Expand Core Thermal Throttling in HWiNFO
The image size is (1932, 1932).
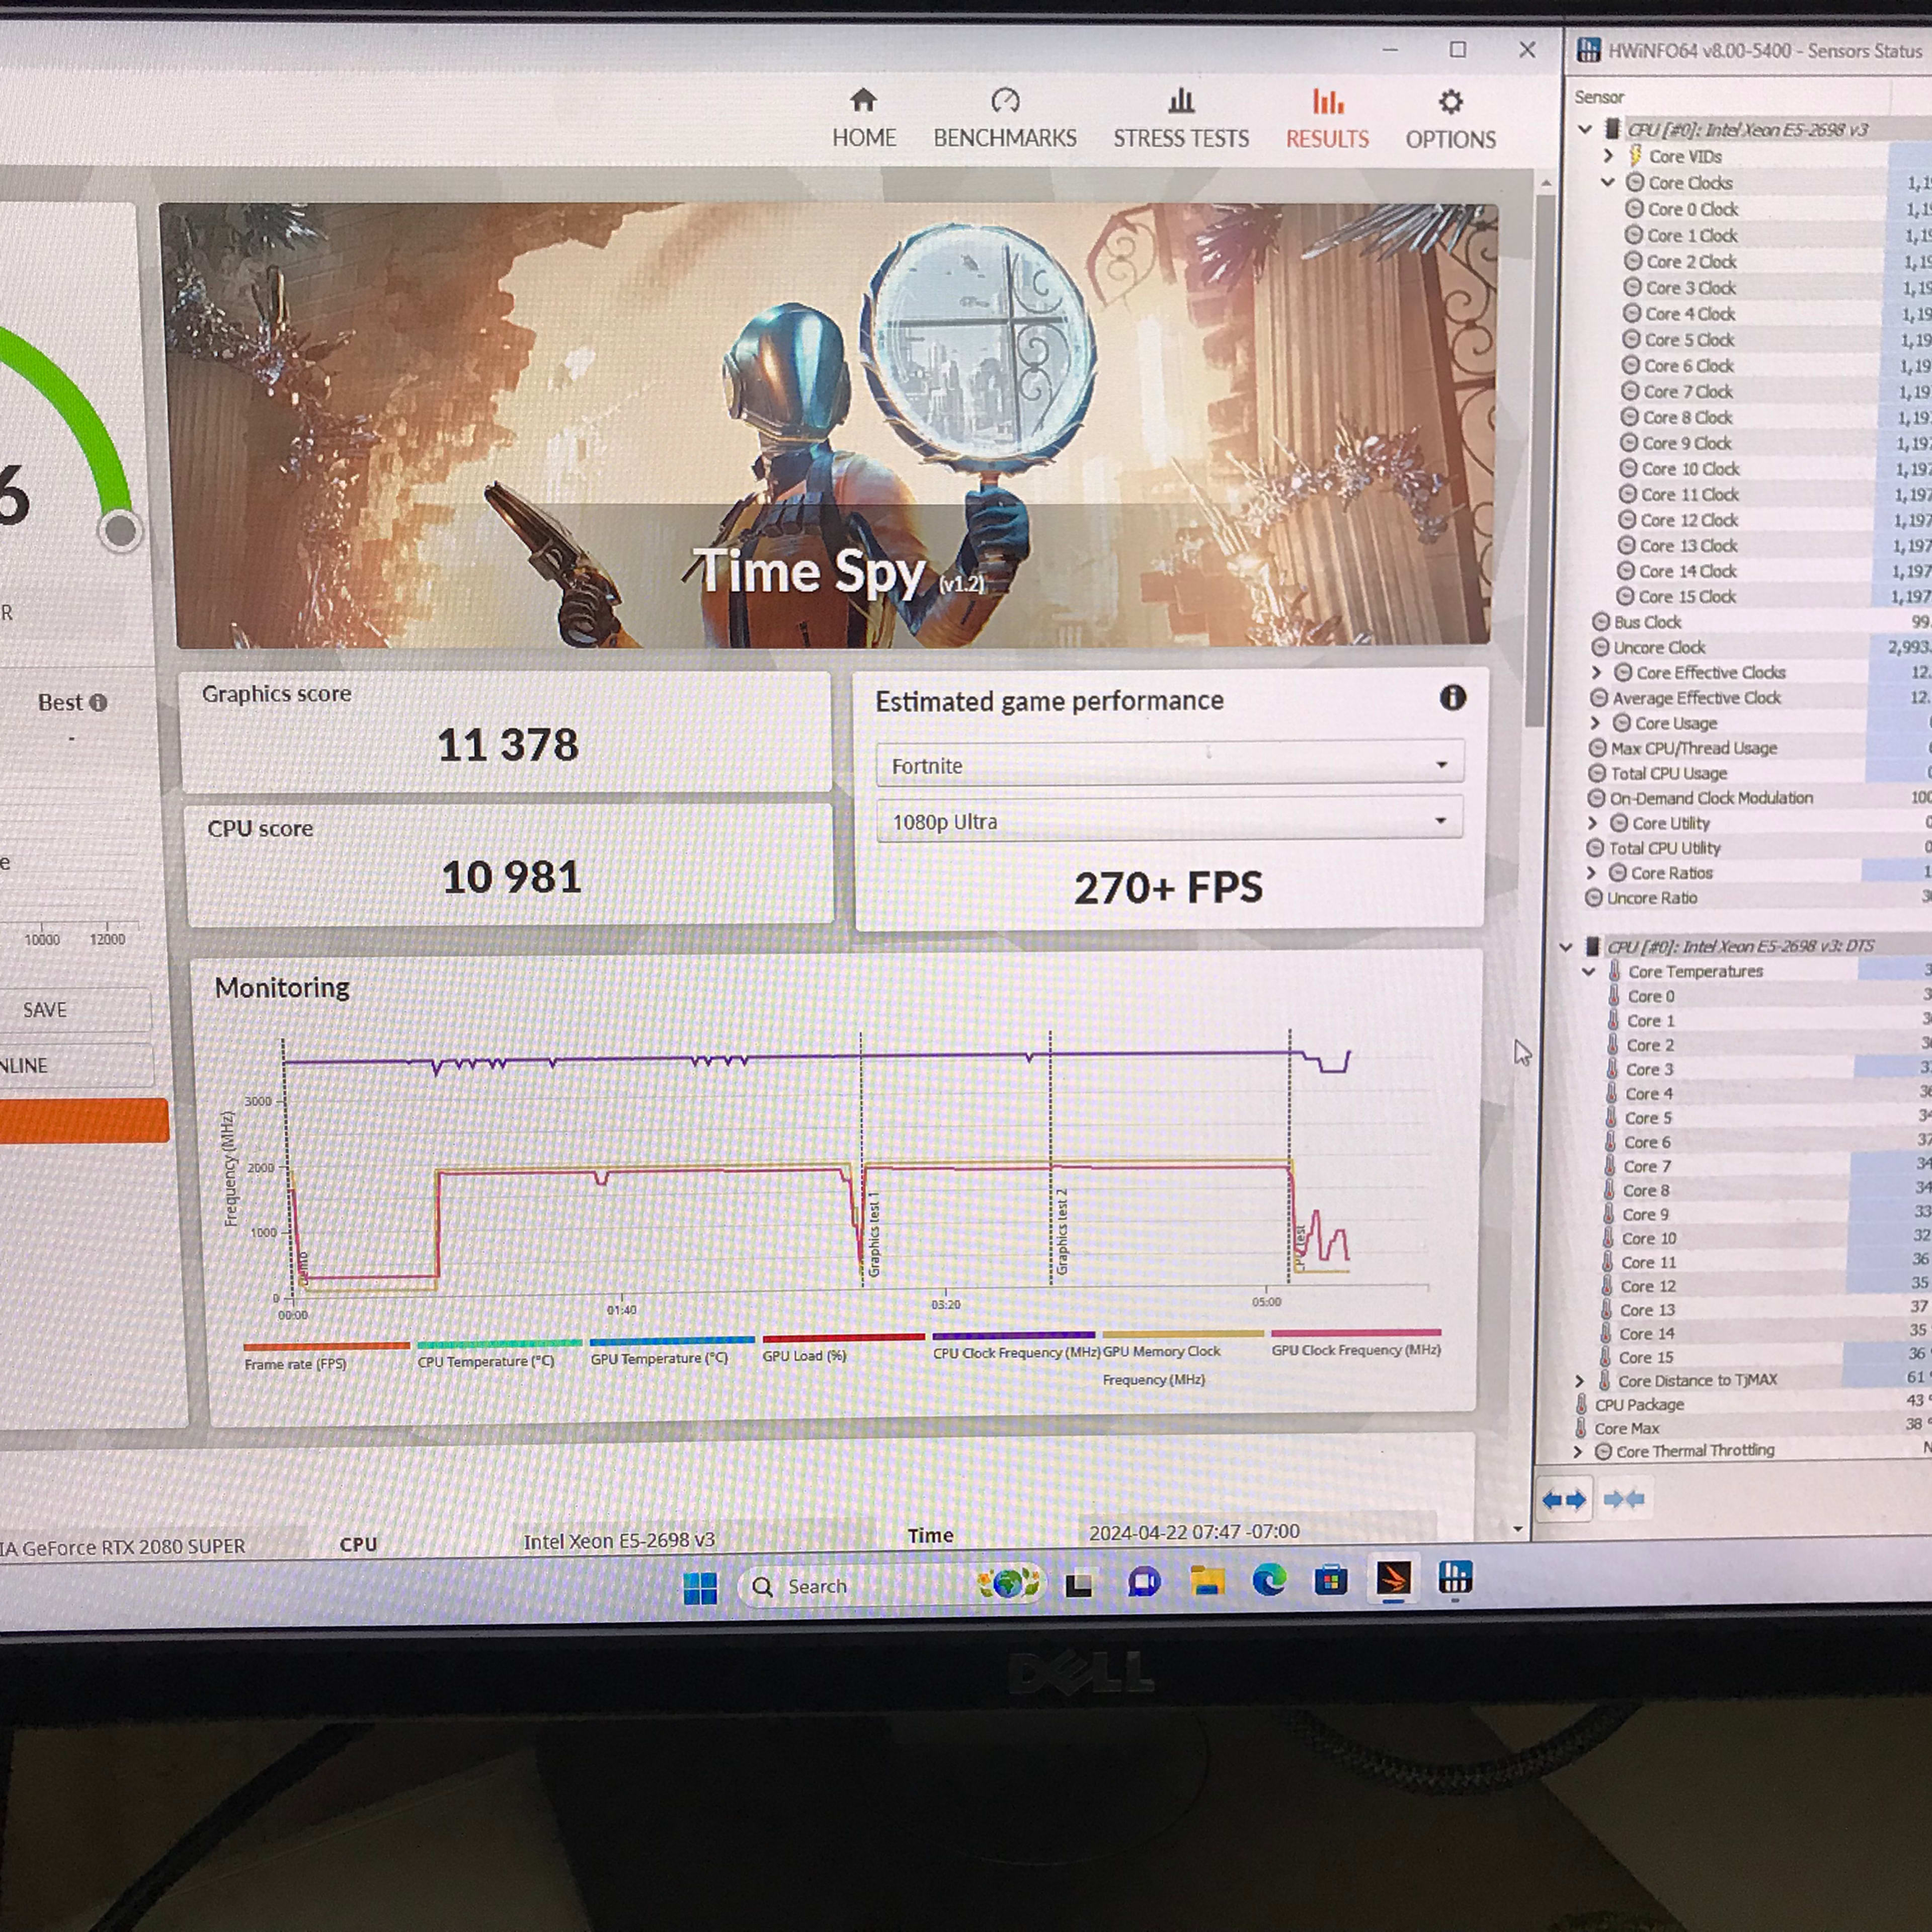tap(1578, 1451)
